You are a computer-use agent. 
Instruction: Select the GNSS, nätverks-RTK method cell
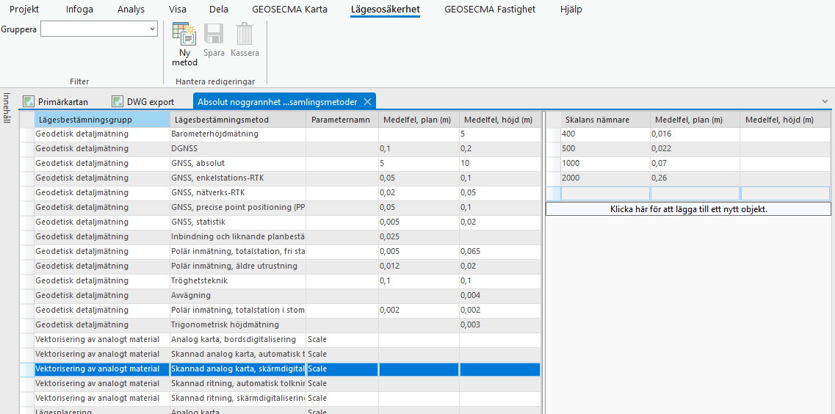[x=236, y=193]
